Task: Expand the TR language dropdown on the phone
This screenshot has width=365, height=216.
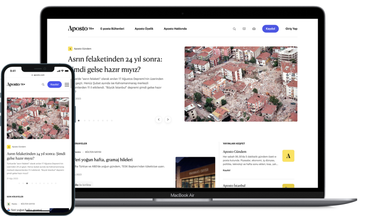Action: 23,85
